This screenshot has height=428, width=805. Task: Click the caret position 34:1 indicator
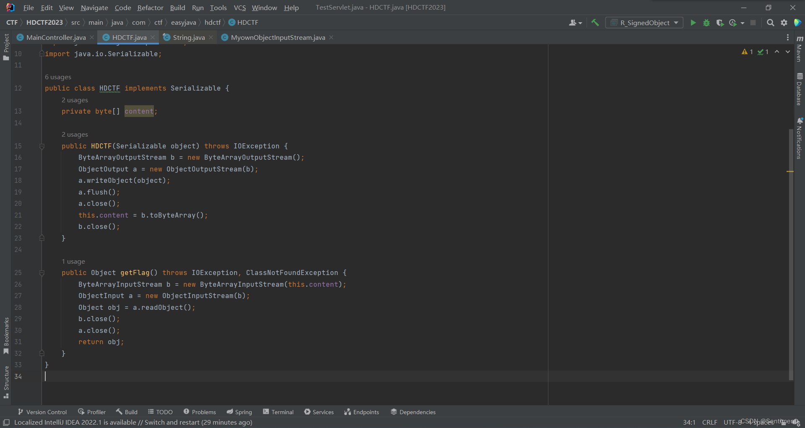(x=689, y=423)
